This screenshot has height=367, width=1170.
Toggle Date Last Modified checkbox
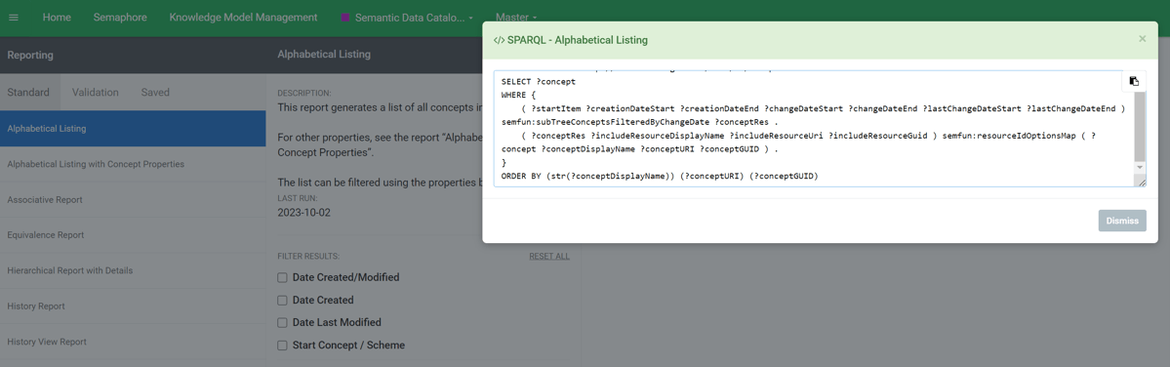(282, 322)
